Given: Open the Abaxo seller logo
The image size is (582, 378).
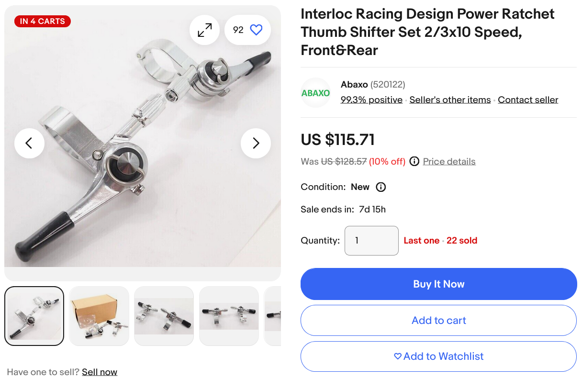Looking at the screenshot, I should click(315, 93).
